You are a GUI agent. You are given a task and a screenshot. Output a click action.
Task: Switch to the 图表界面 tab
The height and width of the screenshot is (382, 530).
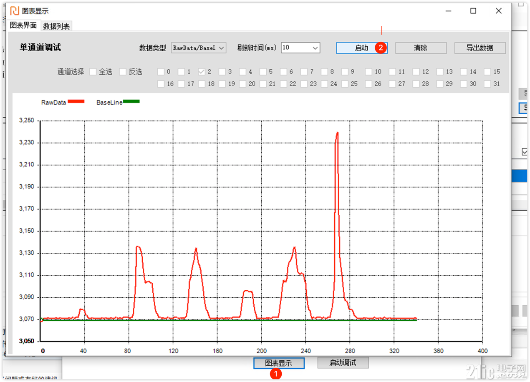pos(23,25)
